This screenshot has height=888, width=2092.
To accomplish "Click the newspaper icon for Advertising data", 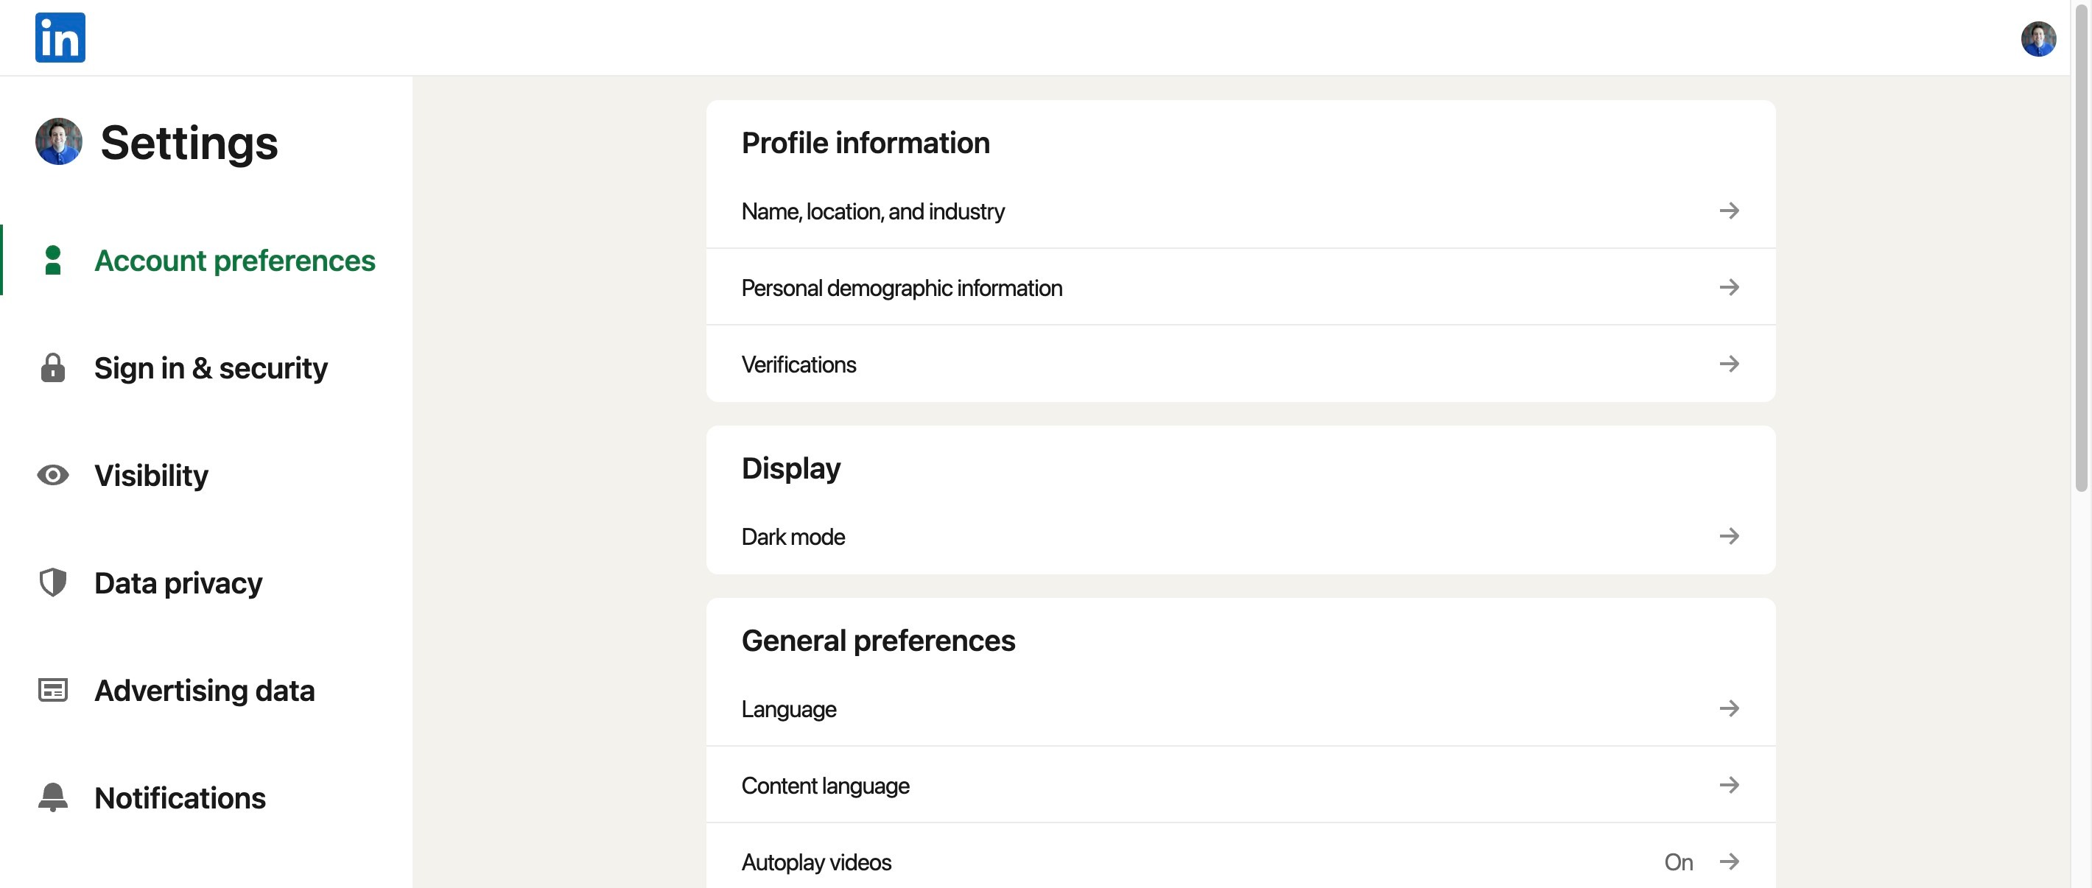I will coord(53,690).
